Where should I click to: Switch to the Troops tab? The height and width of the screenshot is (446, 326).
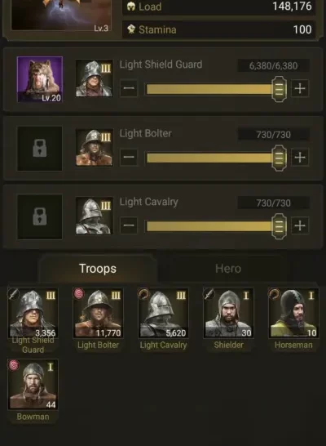[x=98, y=269]
